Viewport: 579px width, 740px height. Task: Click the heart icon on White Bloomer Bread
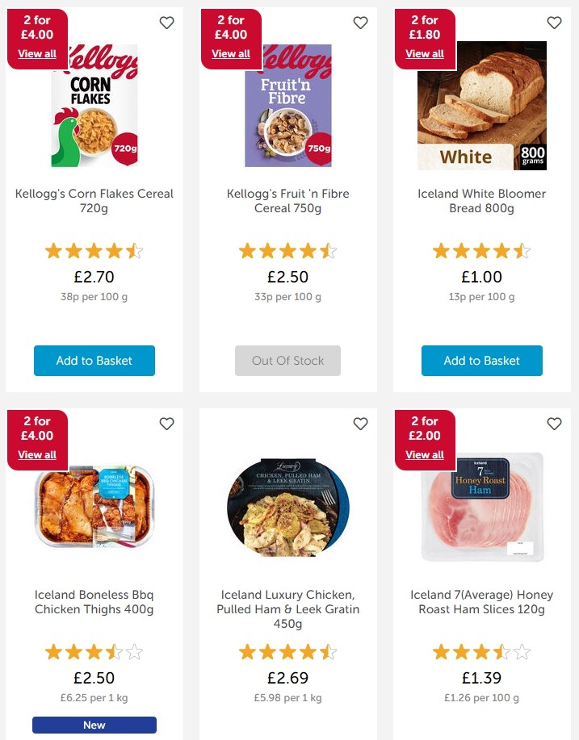[x=554, y=23]
